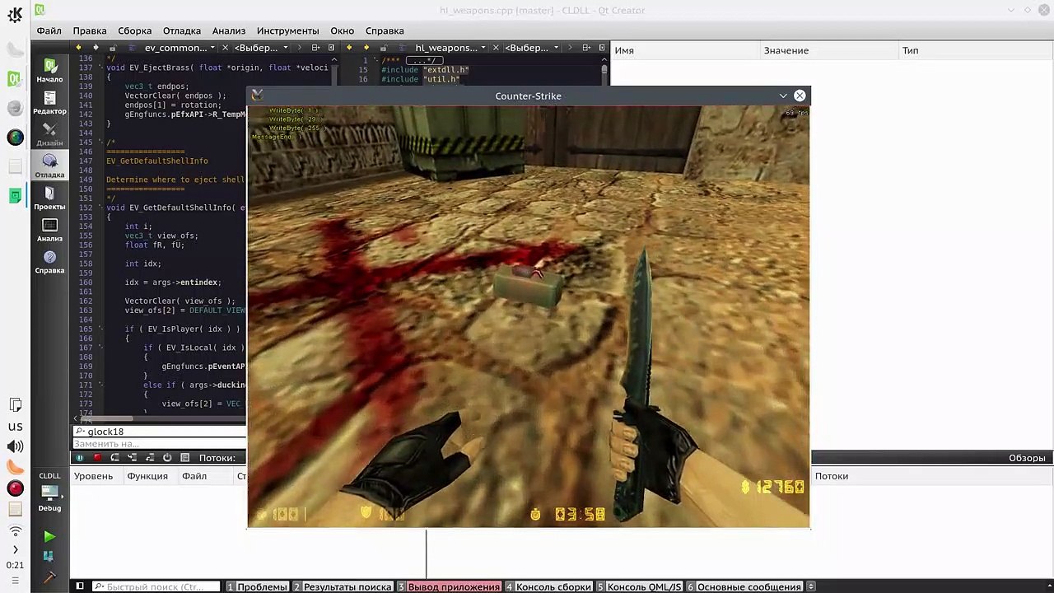
Task: Open the KDE application launcher
Action: (15, 14)
